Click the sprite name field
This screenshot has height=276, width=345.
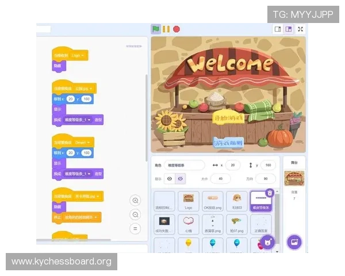click(x=185, y=165)
